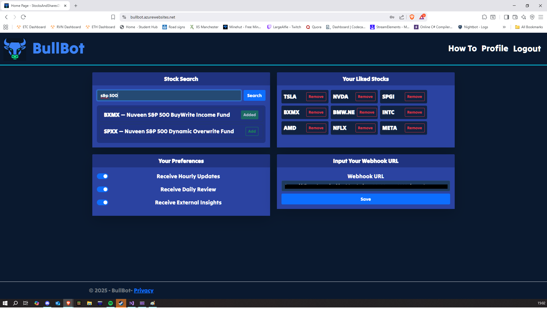Click the BullBot bull logo
This screenshot has height=316, width=547.
tap(15, 49)
